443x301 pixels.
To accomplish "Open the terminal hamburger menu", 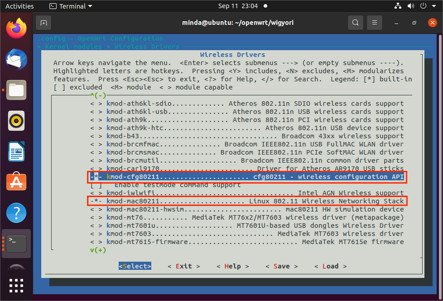I will click(375, 23).
